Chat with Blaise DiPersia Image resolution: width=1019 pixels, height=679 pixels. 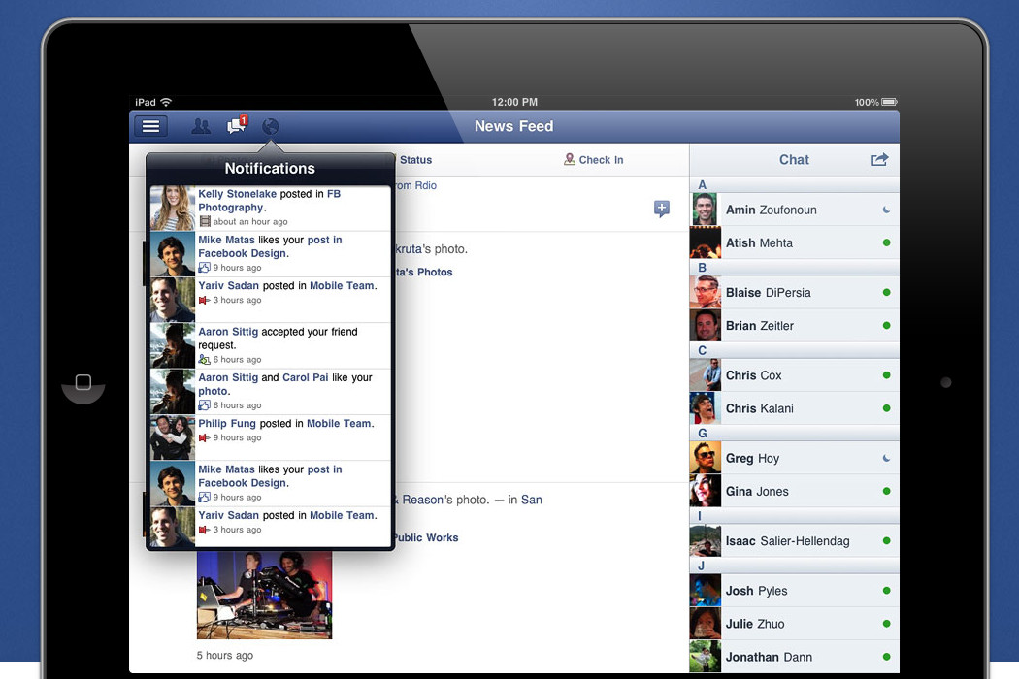coord(794,292)
